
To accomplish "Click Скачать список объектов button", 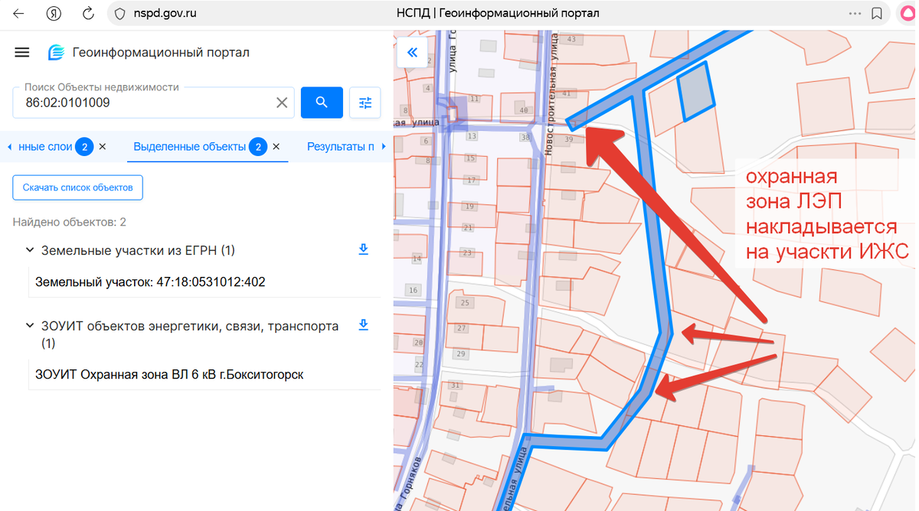I will coord(77,187).
